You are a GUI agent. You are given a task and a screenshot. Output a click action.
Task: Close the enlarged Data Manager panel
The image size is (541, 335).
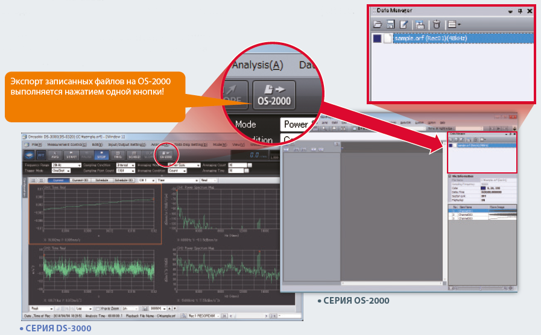click(530, 11)
